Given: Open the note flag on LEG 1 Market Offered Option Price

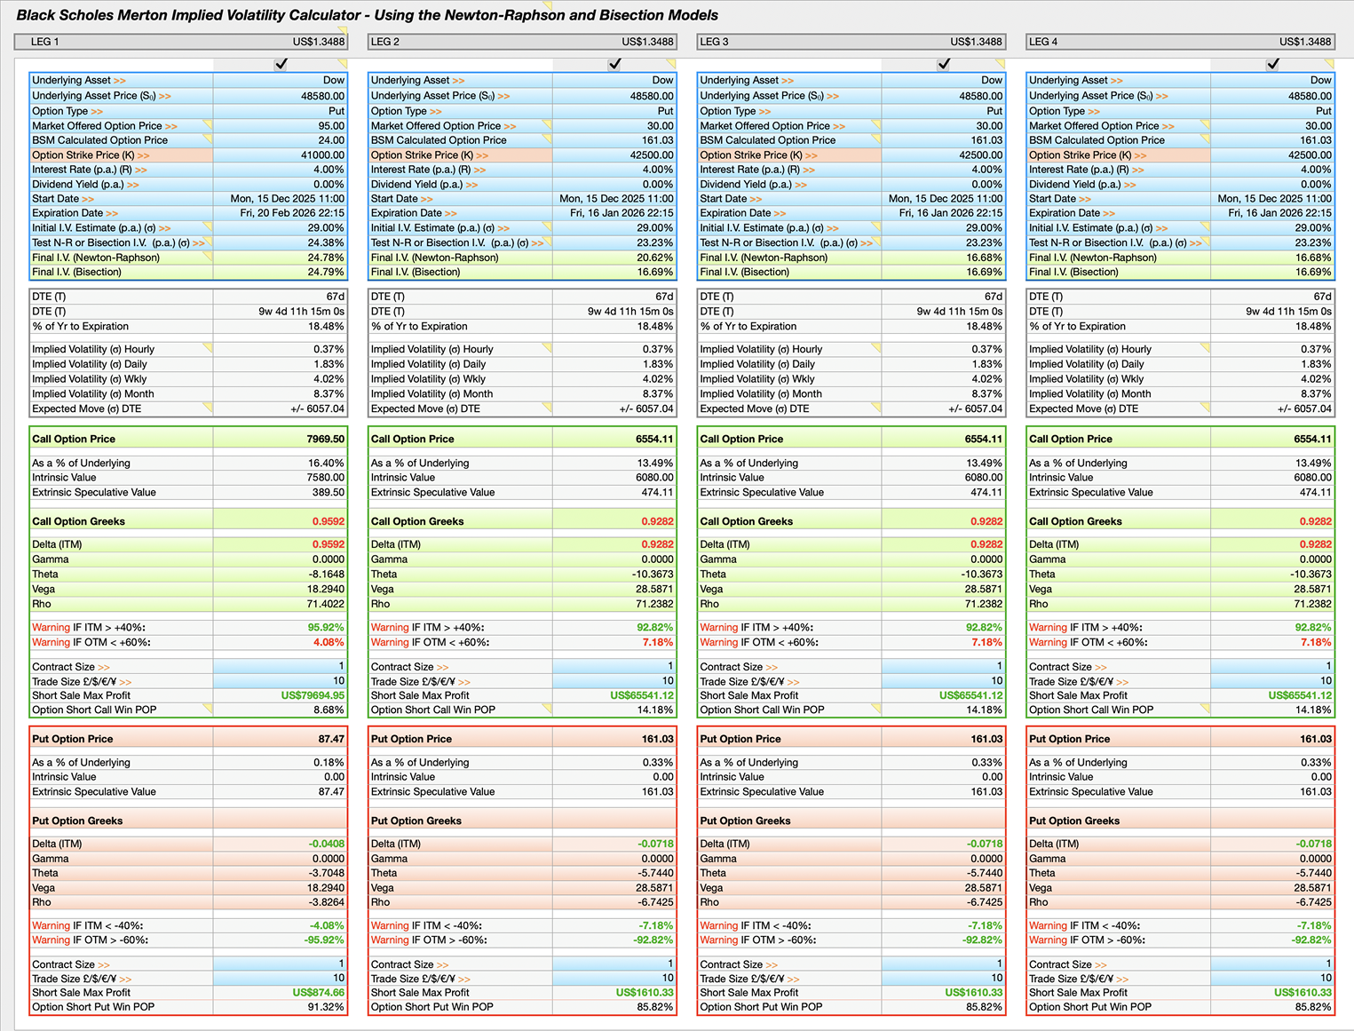Looking at the screenshot, I should click(x=208, y=125).
